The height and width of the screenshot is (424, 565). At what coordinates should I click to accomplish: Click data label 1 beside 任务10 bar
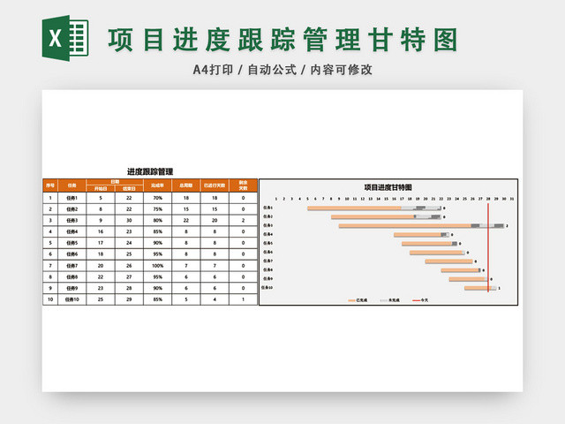click(499, 288)
